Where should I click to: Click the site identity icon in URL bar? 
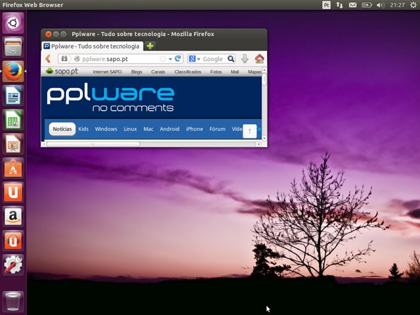click(x=77, y=58)
